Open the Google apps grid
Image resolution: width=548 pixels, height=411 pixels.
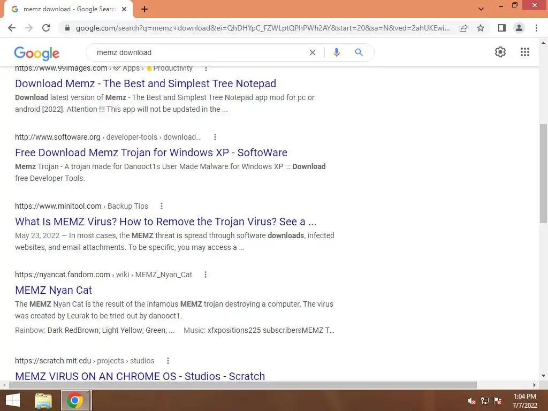525,52
